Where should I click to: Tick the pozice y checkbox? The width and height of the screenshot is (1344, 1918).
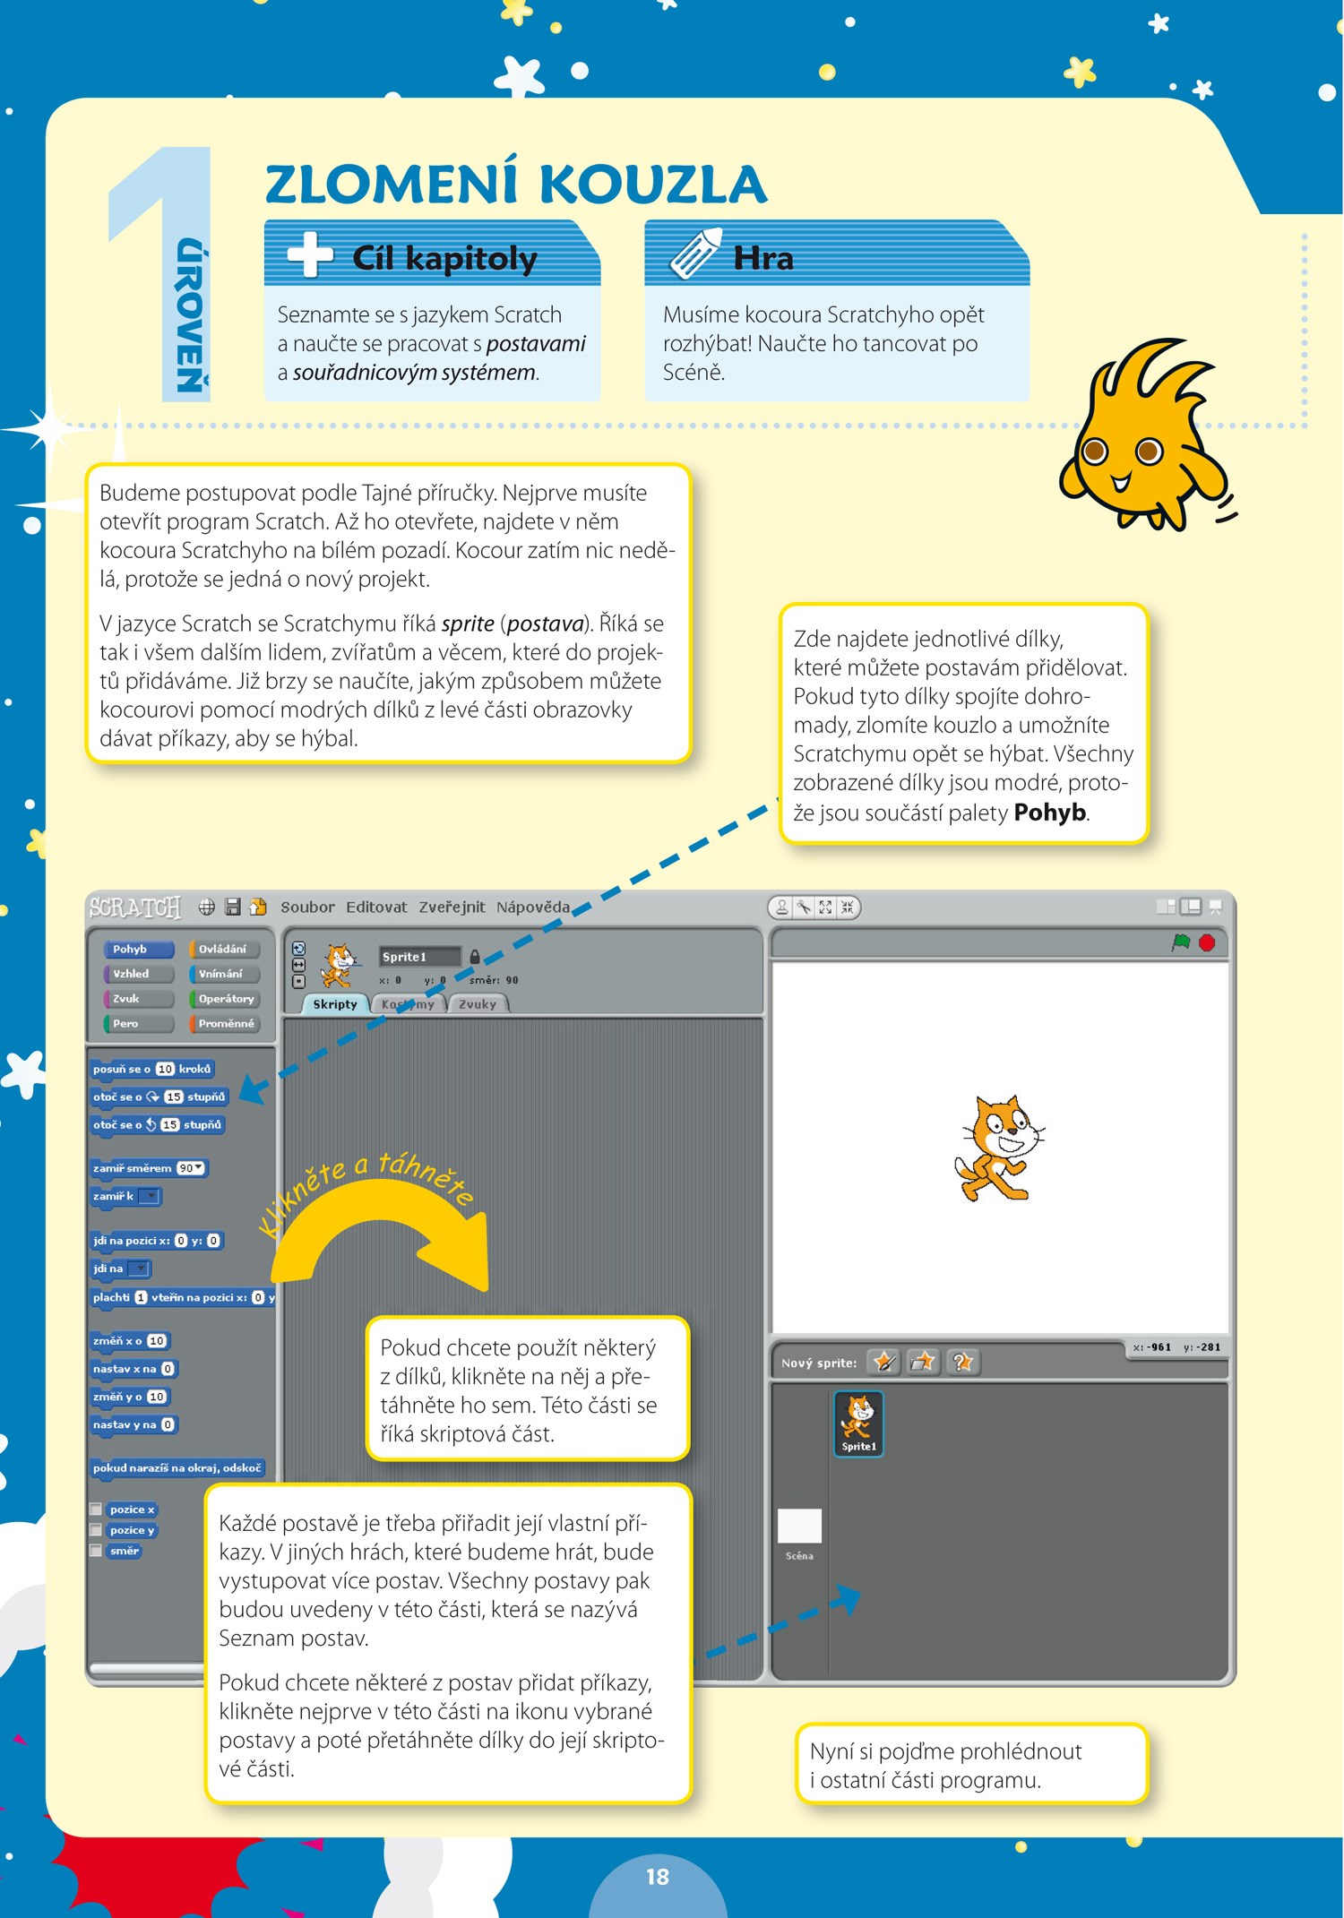(x=96, y=1530)
